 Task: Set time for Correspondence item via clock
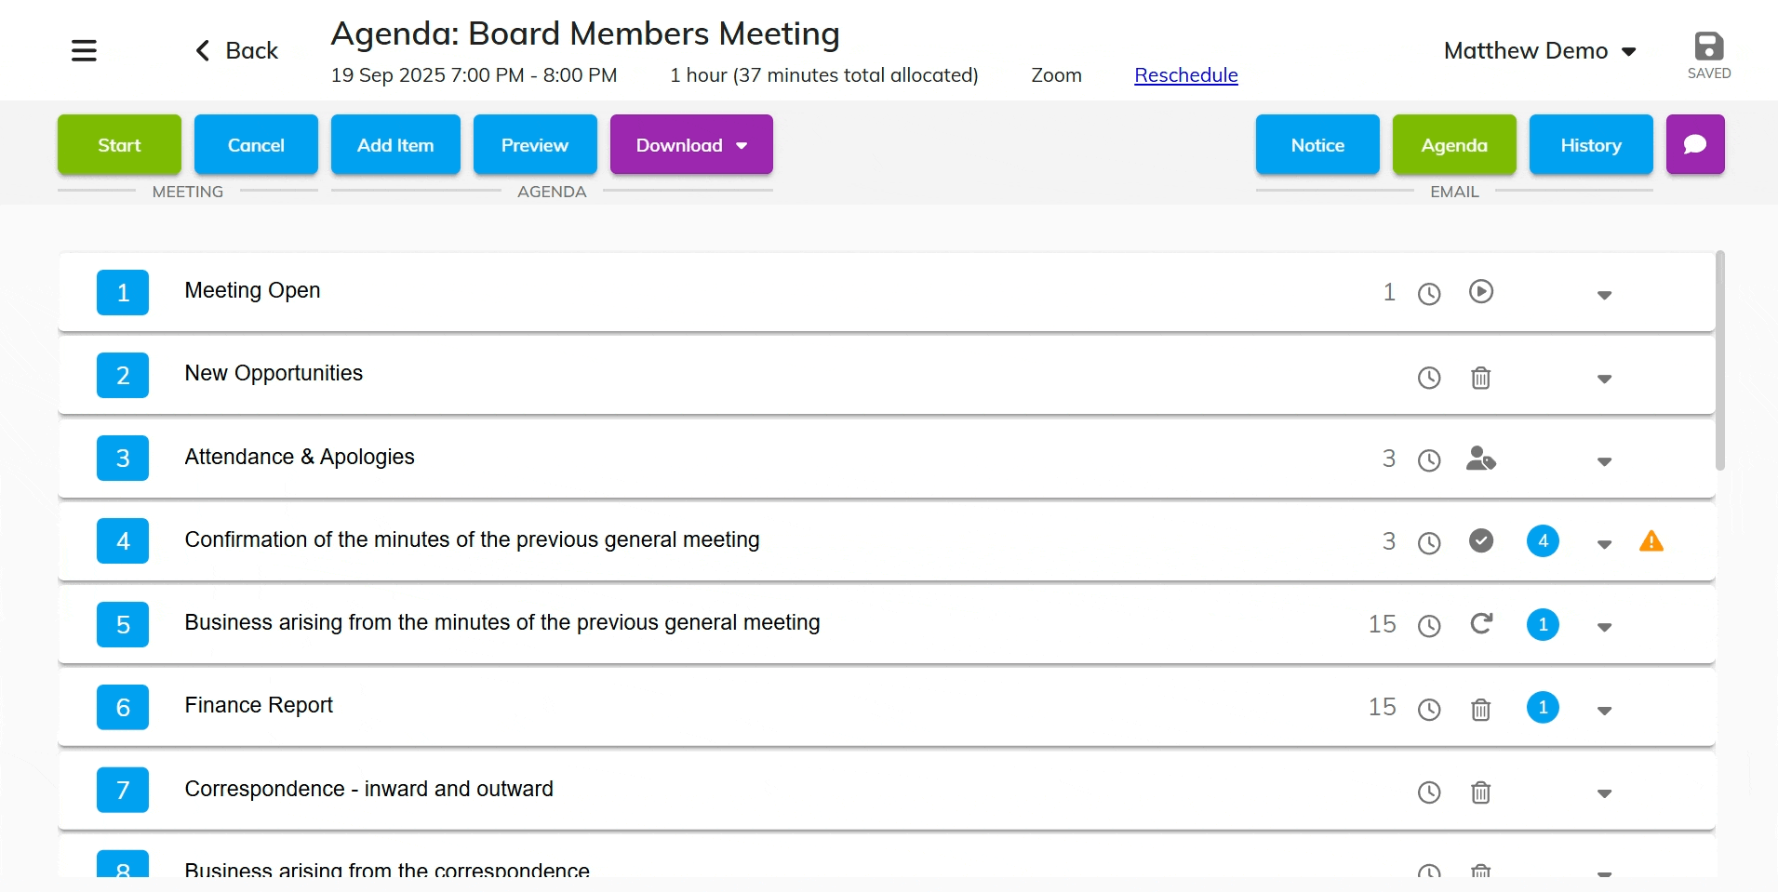[x=1428, y=792]
